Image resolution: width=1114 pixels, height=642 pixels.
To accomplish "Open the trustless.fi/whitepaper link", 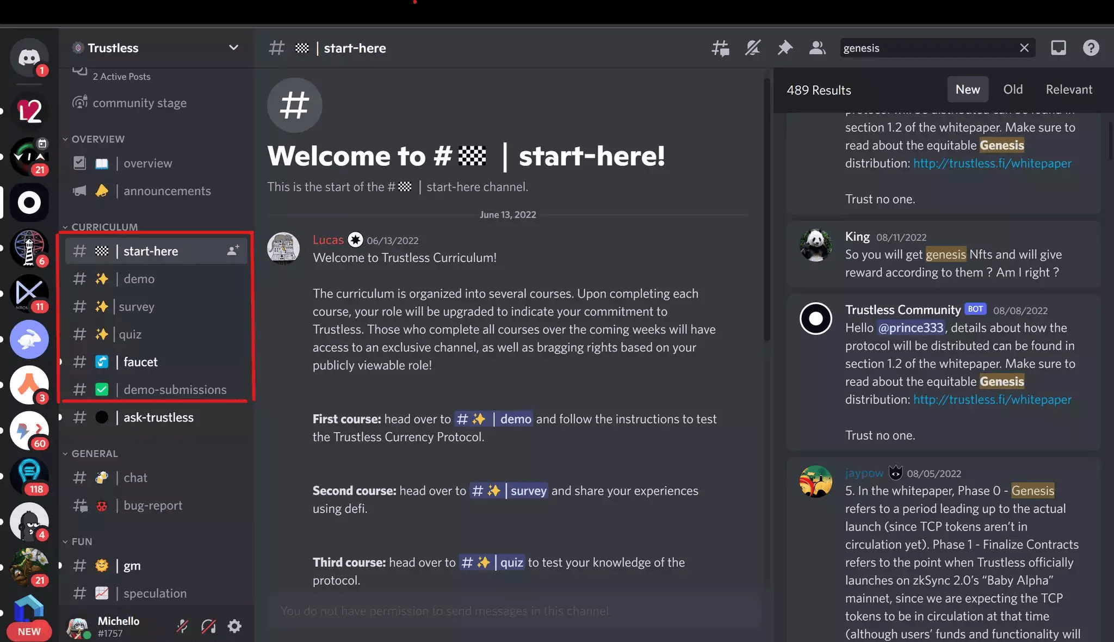I will [992, 399].
